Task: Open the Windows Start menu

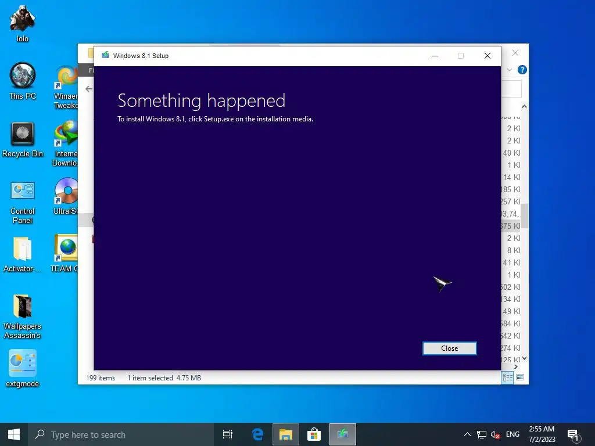Action: click(14, 434)
